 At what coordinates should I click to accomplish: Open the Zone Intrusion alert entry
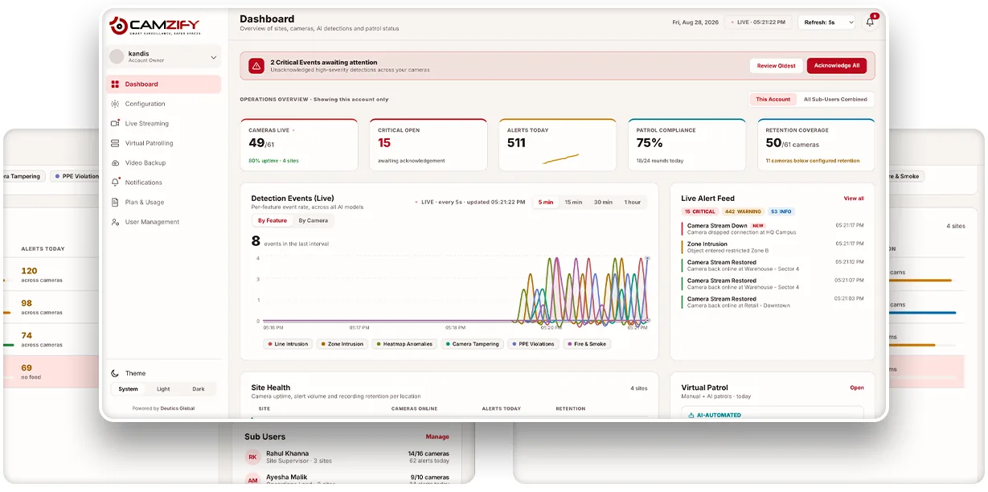pyautogui.click(x=773, y=247)
